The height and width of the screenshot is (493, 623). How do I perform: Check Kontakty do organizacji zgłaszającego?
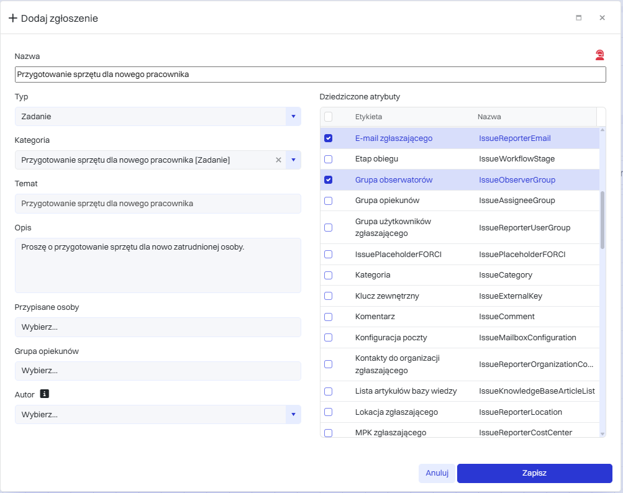(328, 364)
